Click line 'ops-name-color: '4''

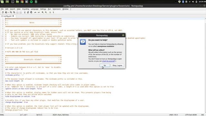pos(14,69)
